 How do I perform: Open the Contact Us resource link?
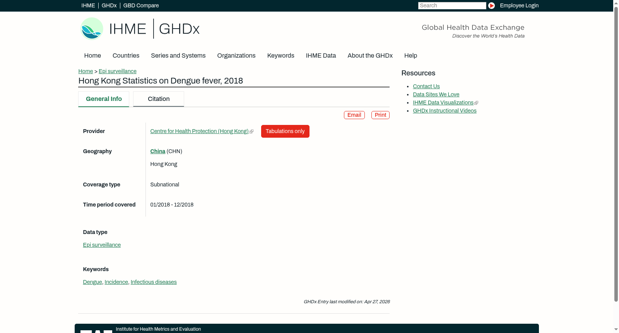tap(426, 87)
